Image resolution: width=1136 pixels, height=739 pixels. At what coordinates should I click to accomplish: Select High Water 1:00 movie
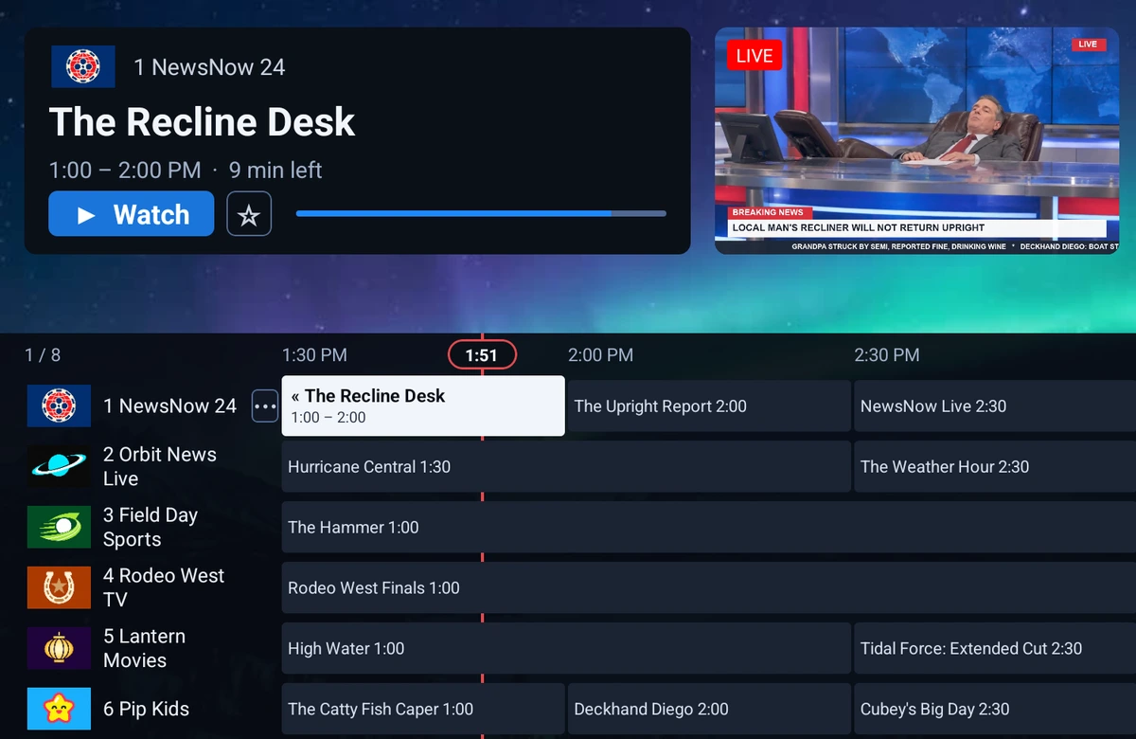[566, 649]
